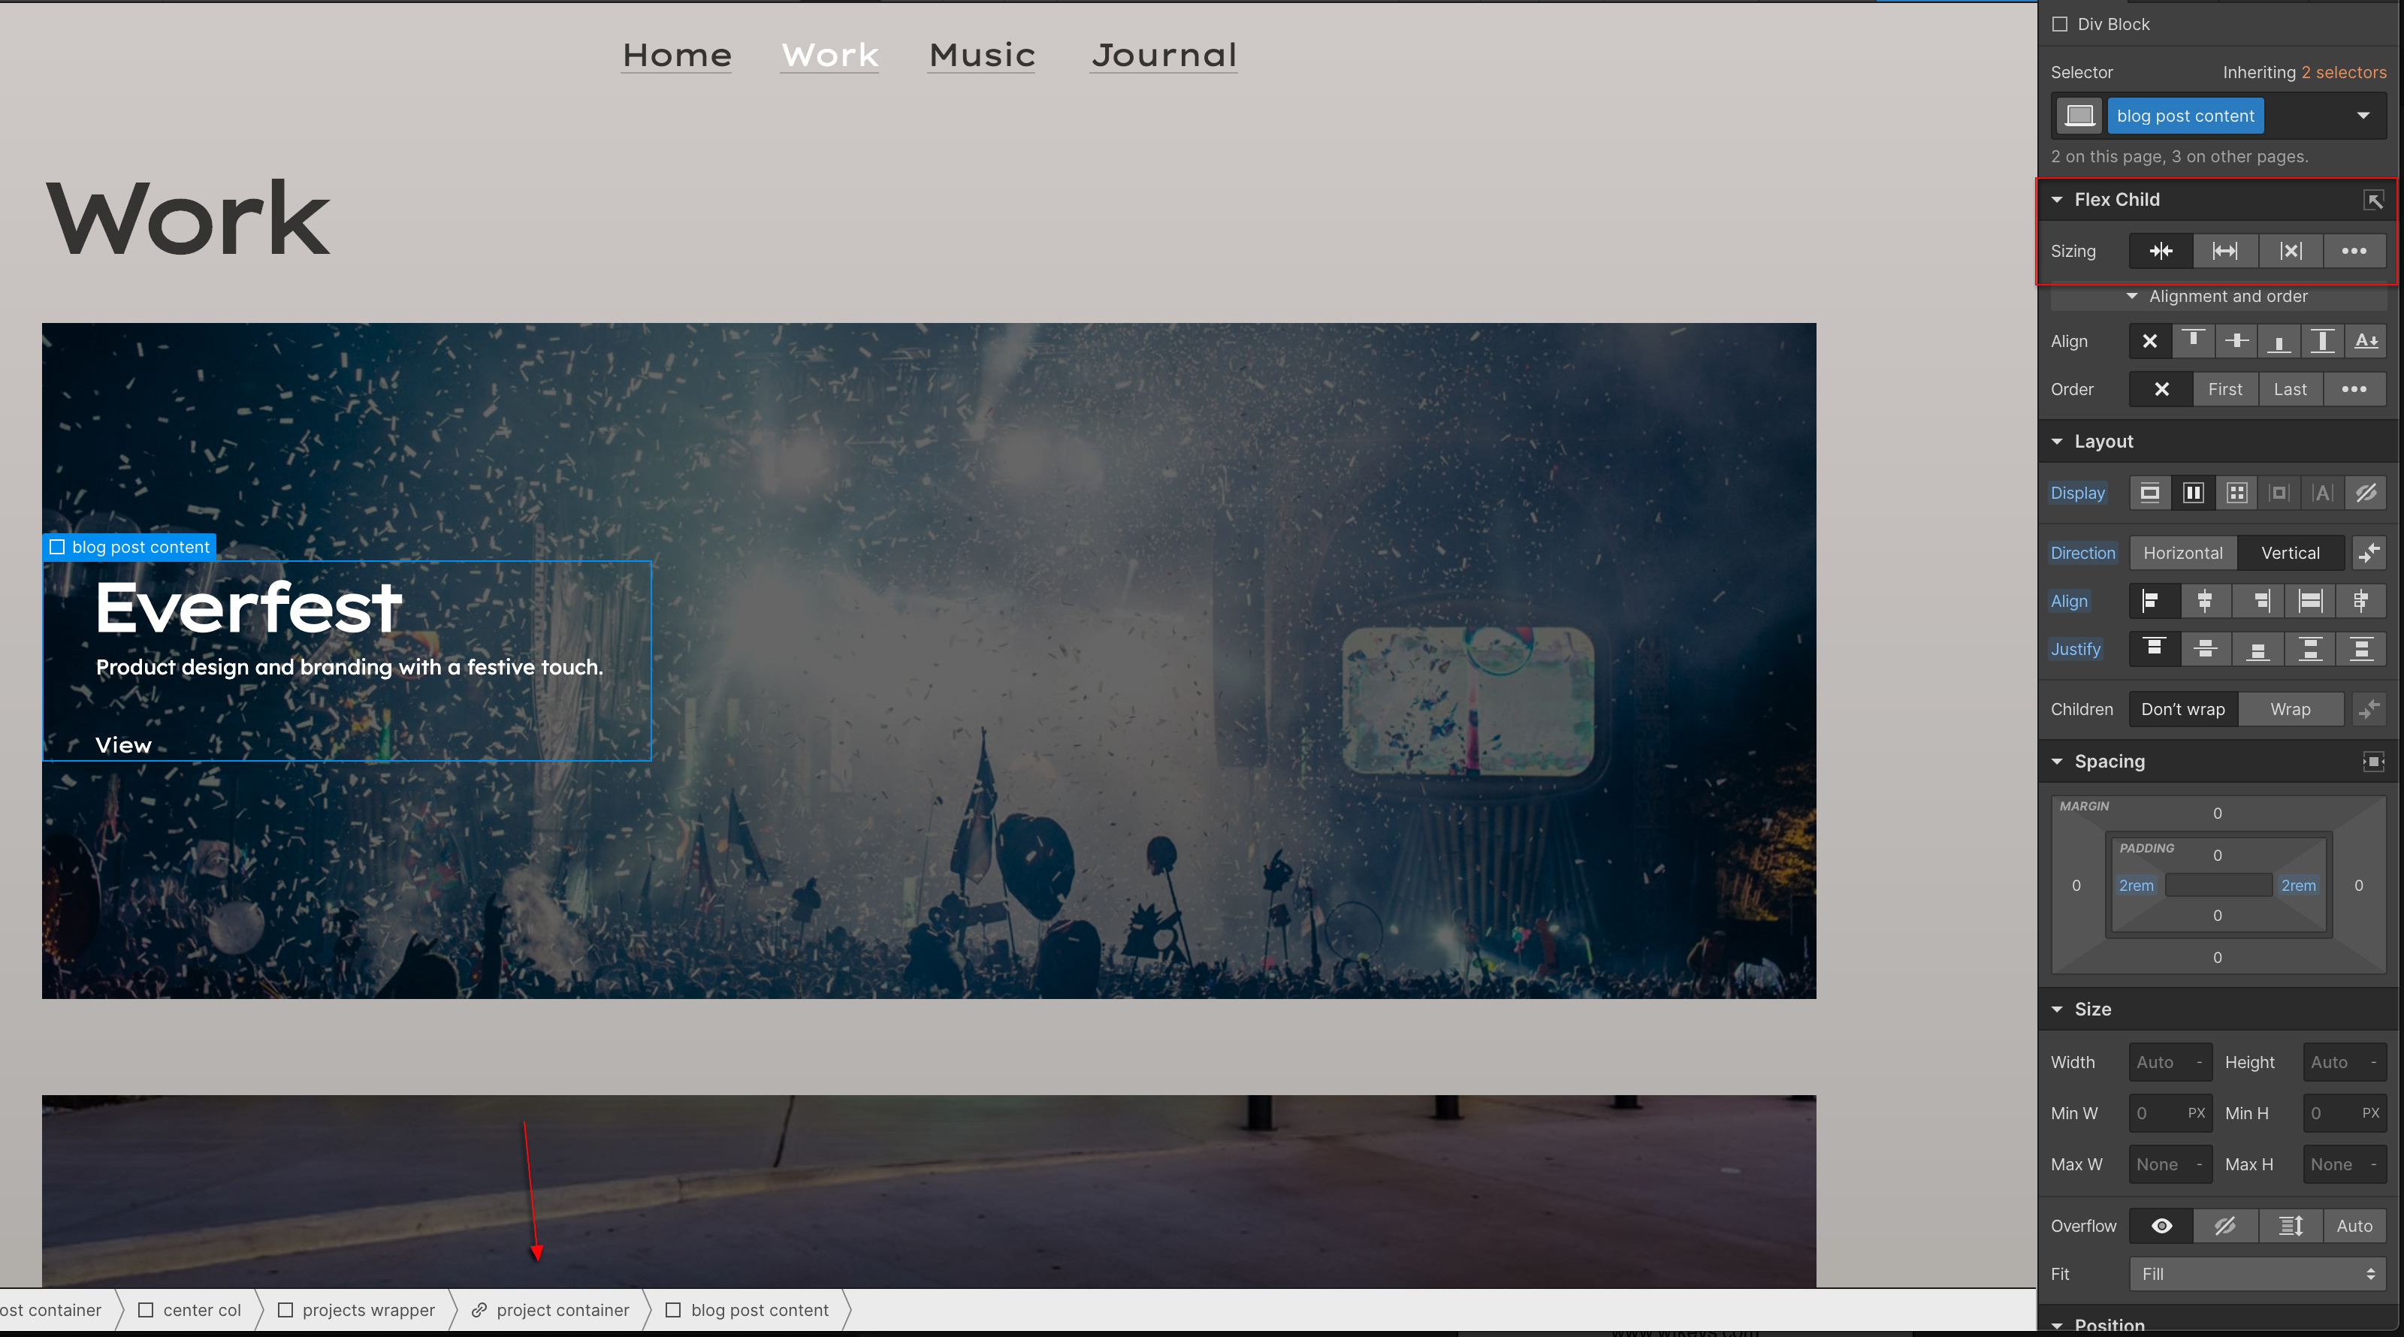Set display to grid layout icon
2404x1337 pixels.
2236,493
